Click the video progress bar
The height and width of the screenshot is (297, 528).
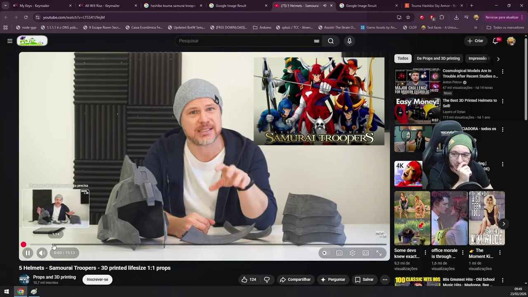click(204, 245)
